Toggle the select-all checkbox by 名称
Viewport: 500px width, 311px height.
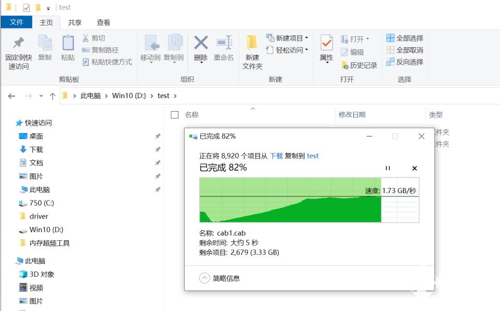click(x=174, y=115)
